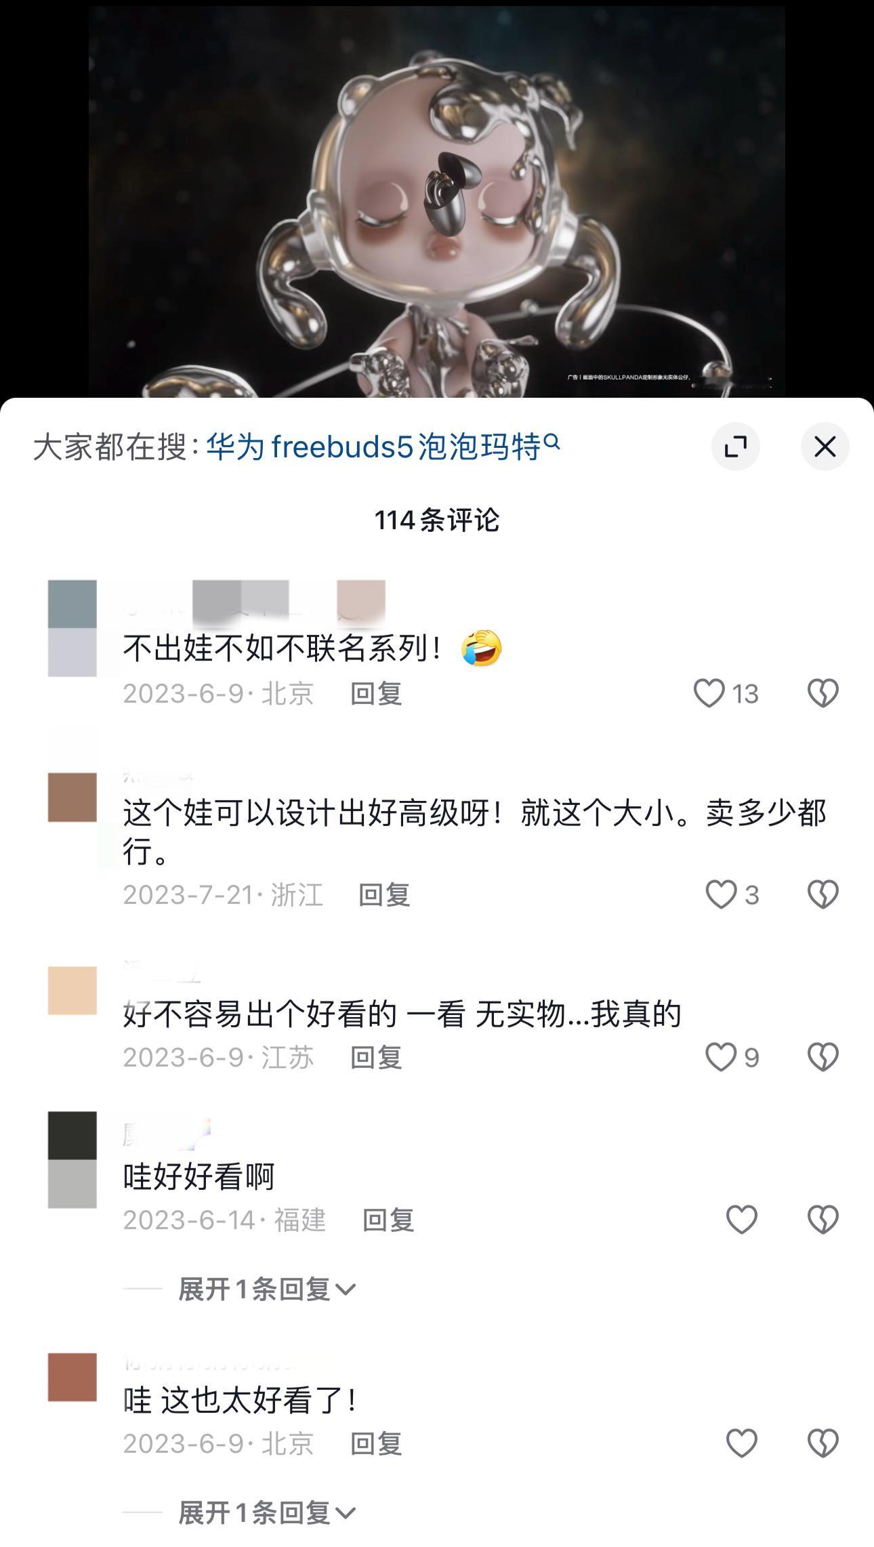Tap the heart on 哇 这也太好看了 comment

(x=741, y=1443)
